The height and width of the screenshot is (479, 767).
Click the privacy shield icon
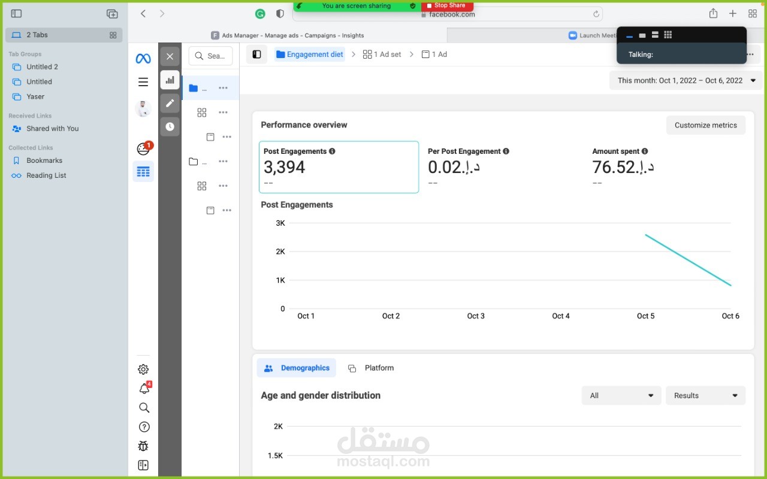(x=280, y=14)
